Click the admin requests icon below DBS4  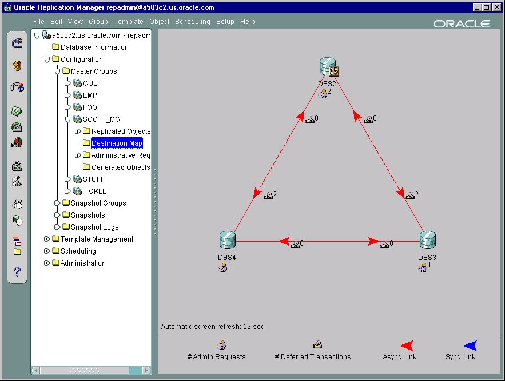(x=222, y=267)
